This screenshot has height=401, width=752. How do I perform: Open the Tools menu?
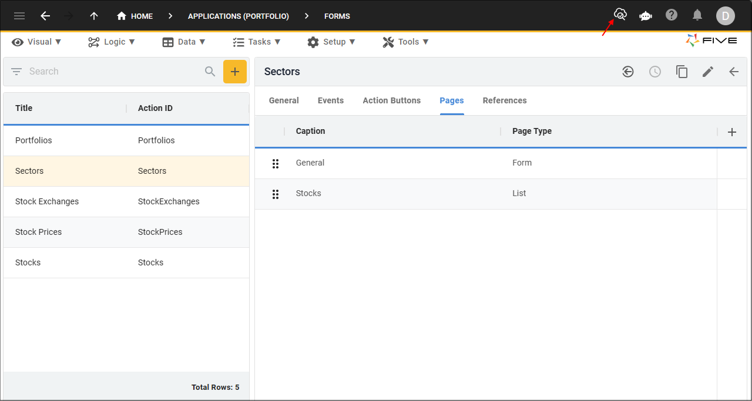point(405,42)
